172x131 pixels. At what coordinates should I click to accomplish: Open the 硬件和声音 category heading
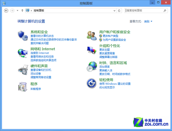(39, 66)
